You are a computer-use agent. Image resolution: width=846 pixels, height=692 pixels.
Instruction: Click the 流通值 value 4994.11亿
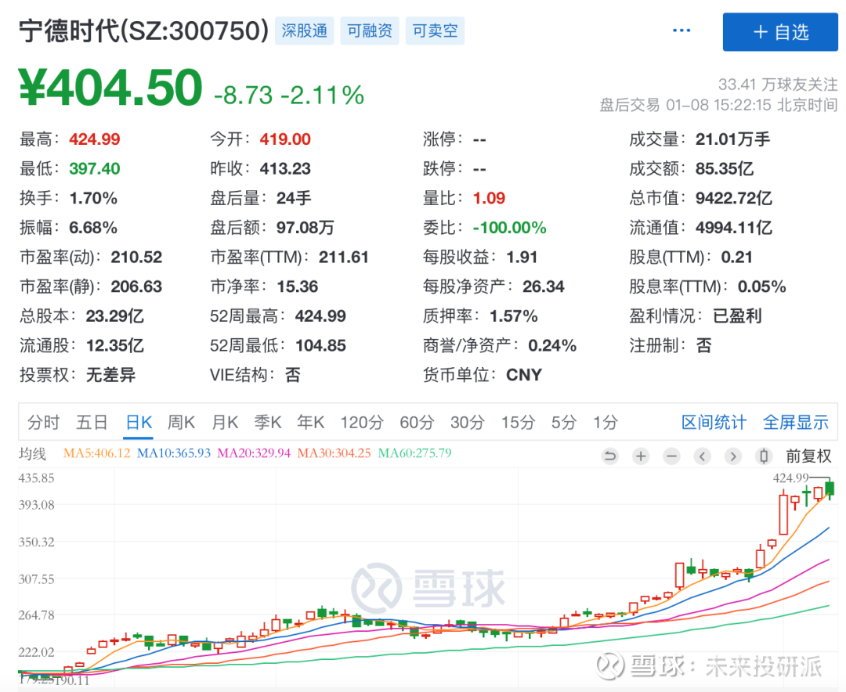click(x=734, y=228)
